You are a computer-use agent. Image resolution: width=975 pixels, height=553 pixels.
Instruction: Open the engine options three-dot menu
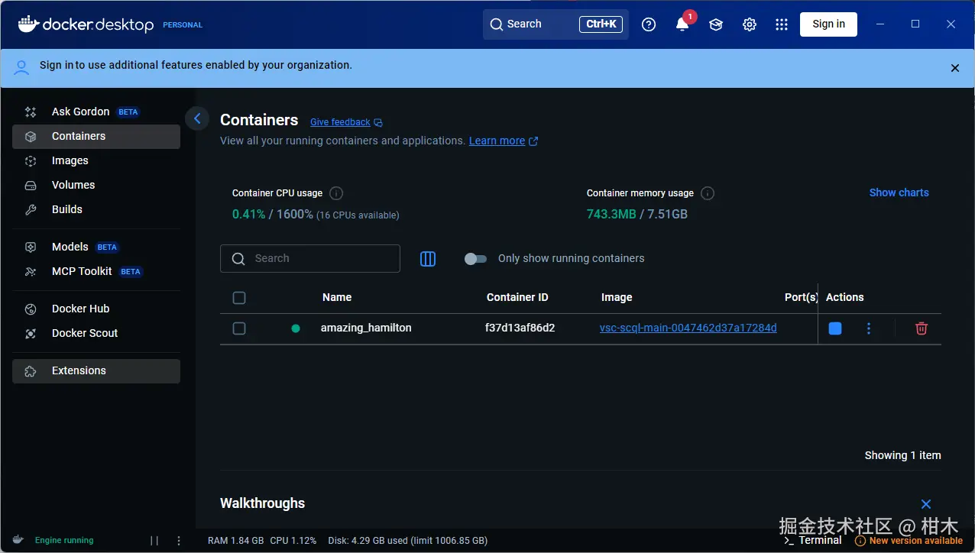pos(179,540)
